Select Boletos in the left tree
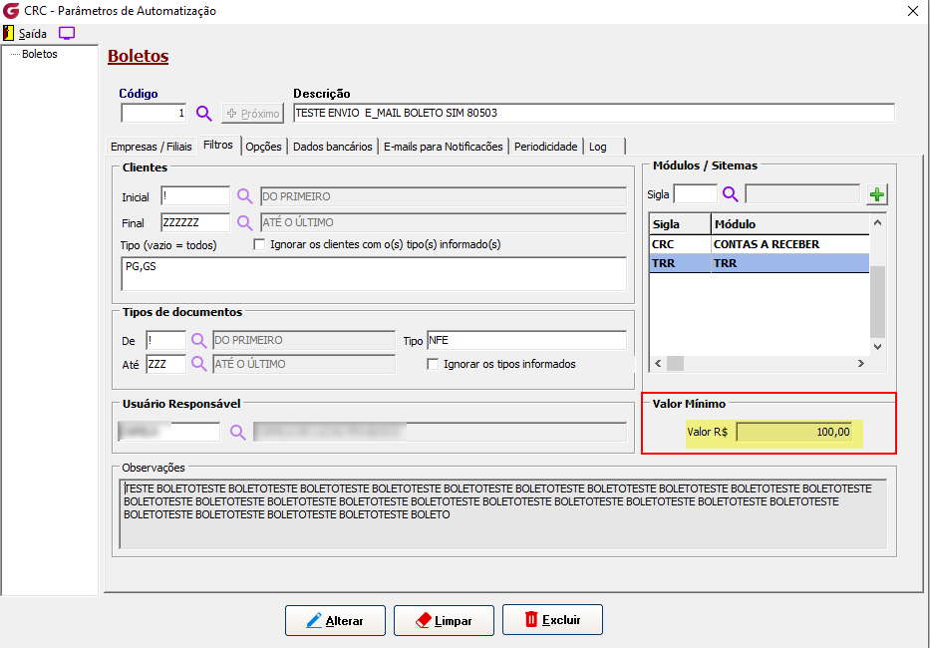930x648 pixels. point(40,54)
